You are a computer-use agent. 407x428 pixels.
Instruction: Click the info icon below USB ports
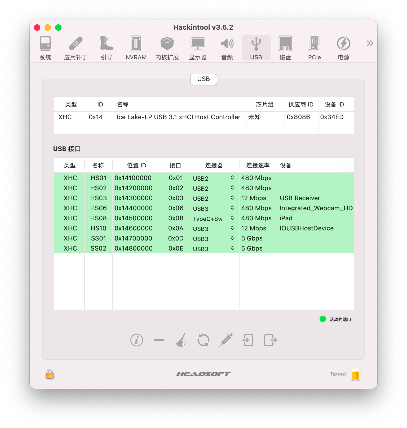point(137,340)
